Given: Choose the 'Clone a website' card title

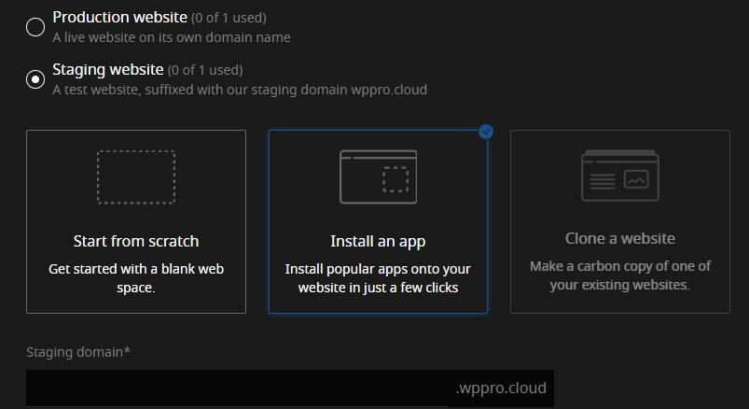Looking at the screenshot, I should [x=619, y=239].
